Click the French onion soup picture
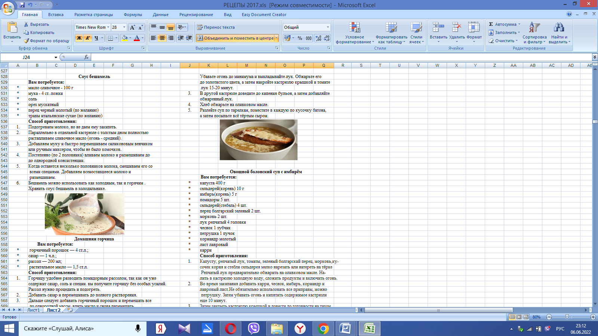The image size is (598, 336). tap(258, 140)
